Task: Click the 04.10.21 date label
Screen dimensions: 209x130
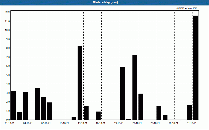Action: 28,123
